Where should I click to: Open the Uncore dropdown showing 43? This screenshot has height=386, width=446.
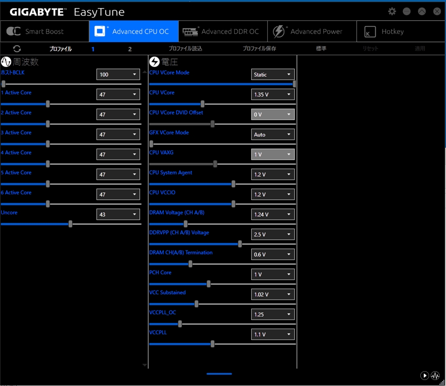pyautogui.click(x=118, y=214)
